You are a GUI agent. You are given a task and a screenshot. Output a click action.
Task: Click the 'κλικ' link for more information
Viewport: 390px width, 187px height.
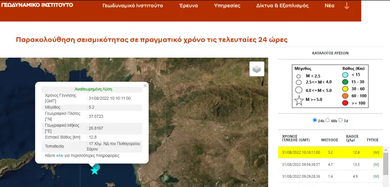point(60,156)
